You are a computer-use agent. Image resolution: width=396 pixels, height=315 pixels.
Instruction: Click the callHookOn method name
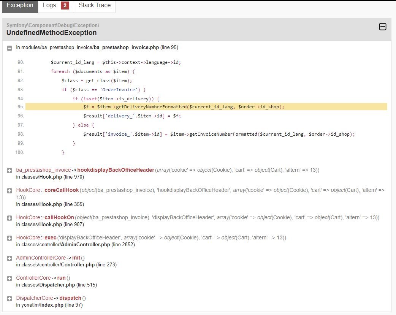point(59,217)
